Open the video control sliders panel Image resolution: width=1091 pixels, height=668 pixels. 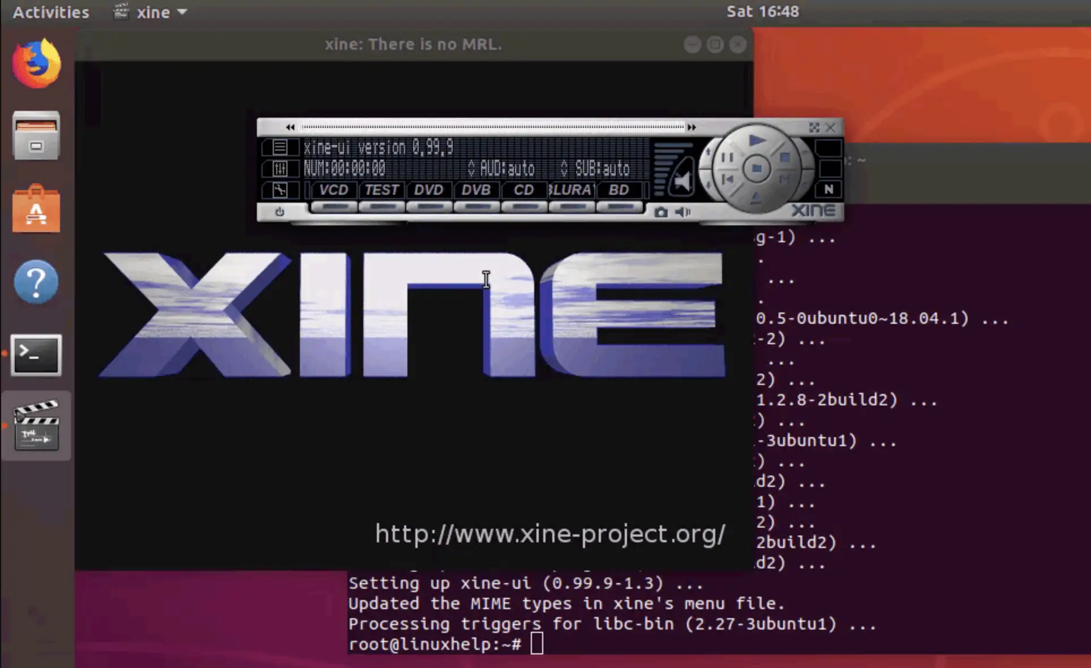point(280,169)
